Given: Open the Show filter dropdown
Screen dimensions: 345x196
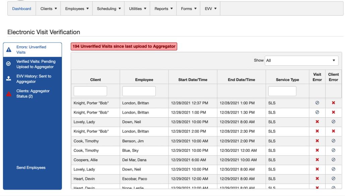Looking at the screenshot, I should 301,61.
